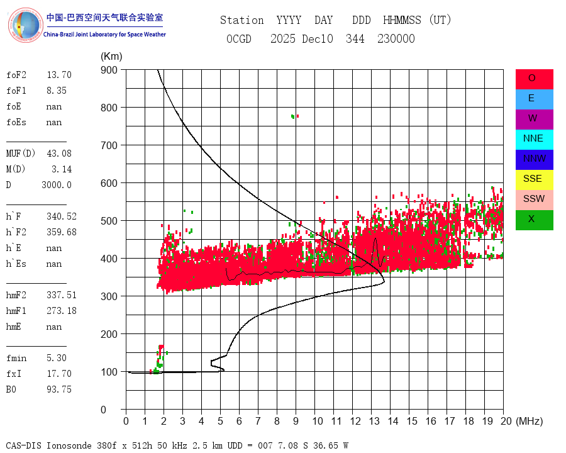
Task: Click the hmF1 value 273.18
Action: (x=62, y=311)
